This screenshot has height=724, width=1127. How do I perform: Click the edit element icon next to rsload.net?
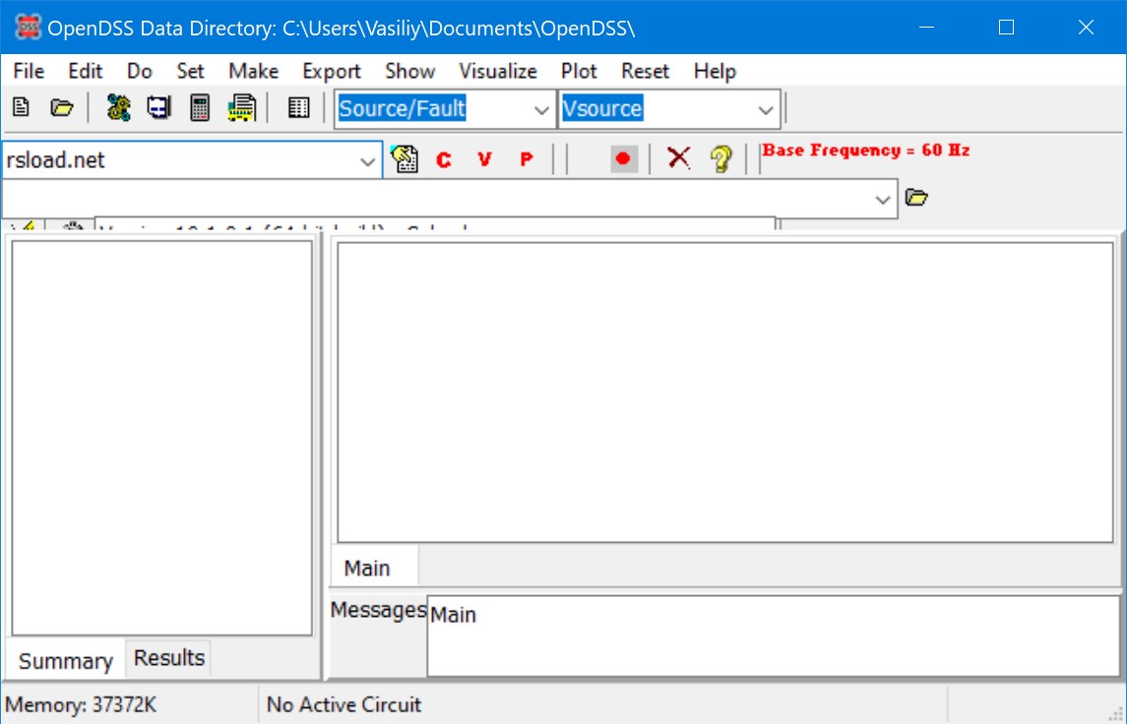(404, 158)
